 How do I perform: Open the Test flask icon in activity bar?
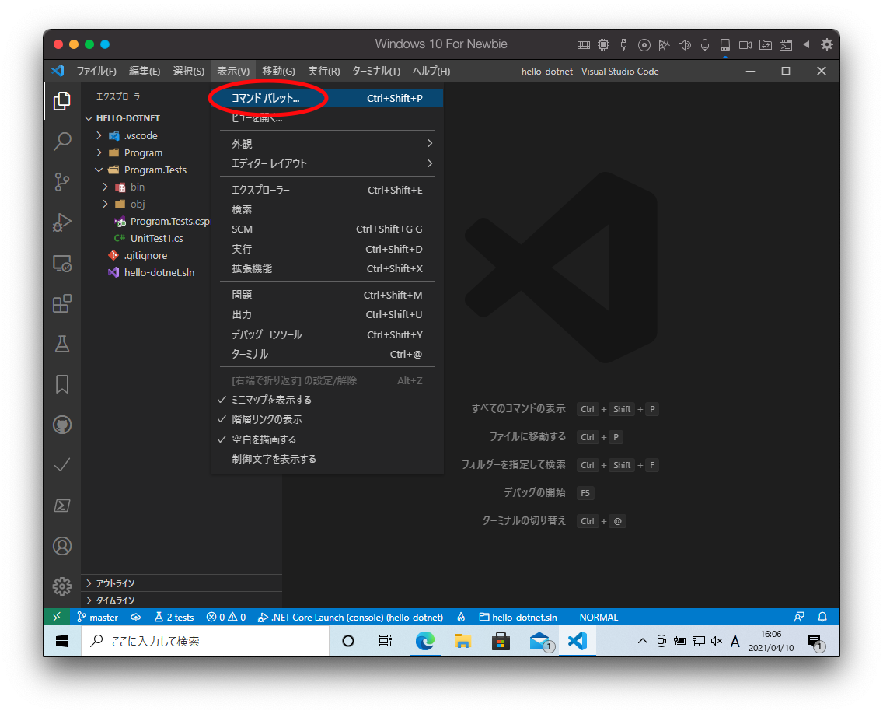(62, 344)
